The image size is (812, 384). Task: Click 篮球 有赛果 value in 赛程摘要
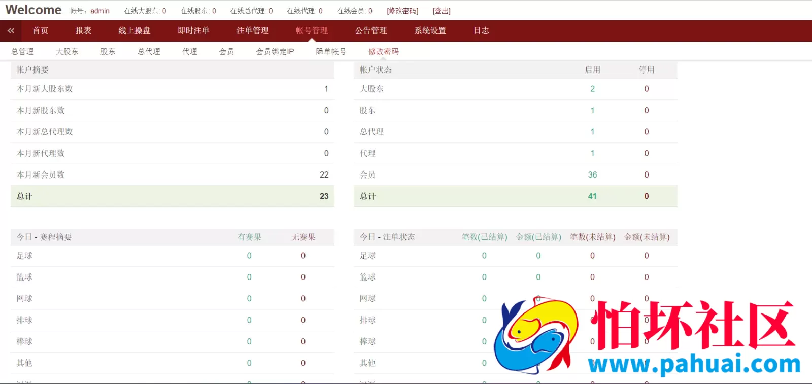point(249,277)
